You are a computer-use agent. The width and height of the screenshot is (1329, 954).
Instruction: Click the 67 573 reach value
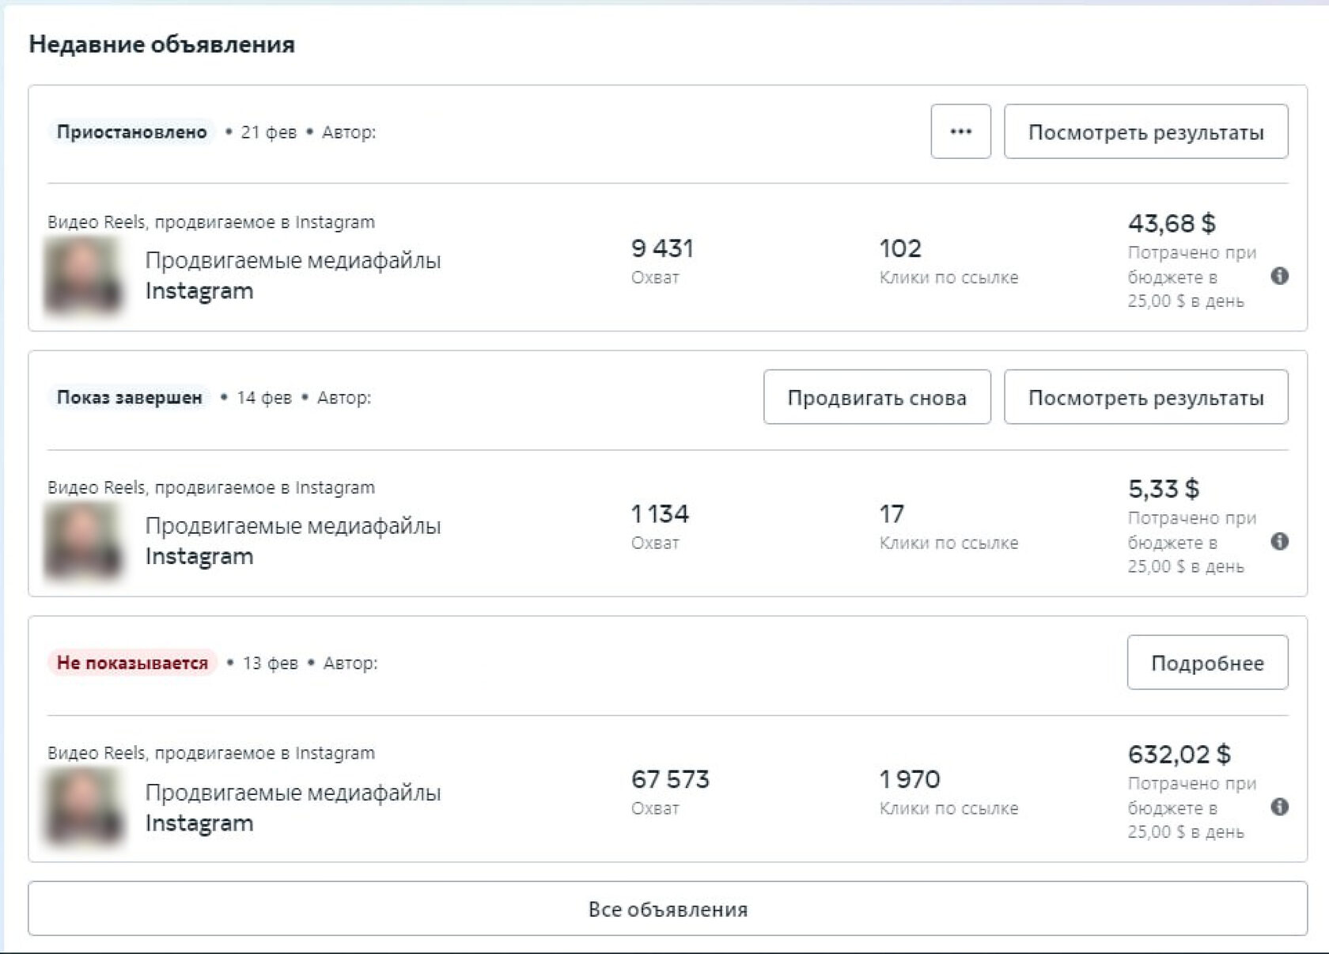coord(670,779)
